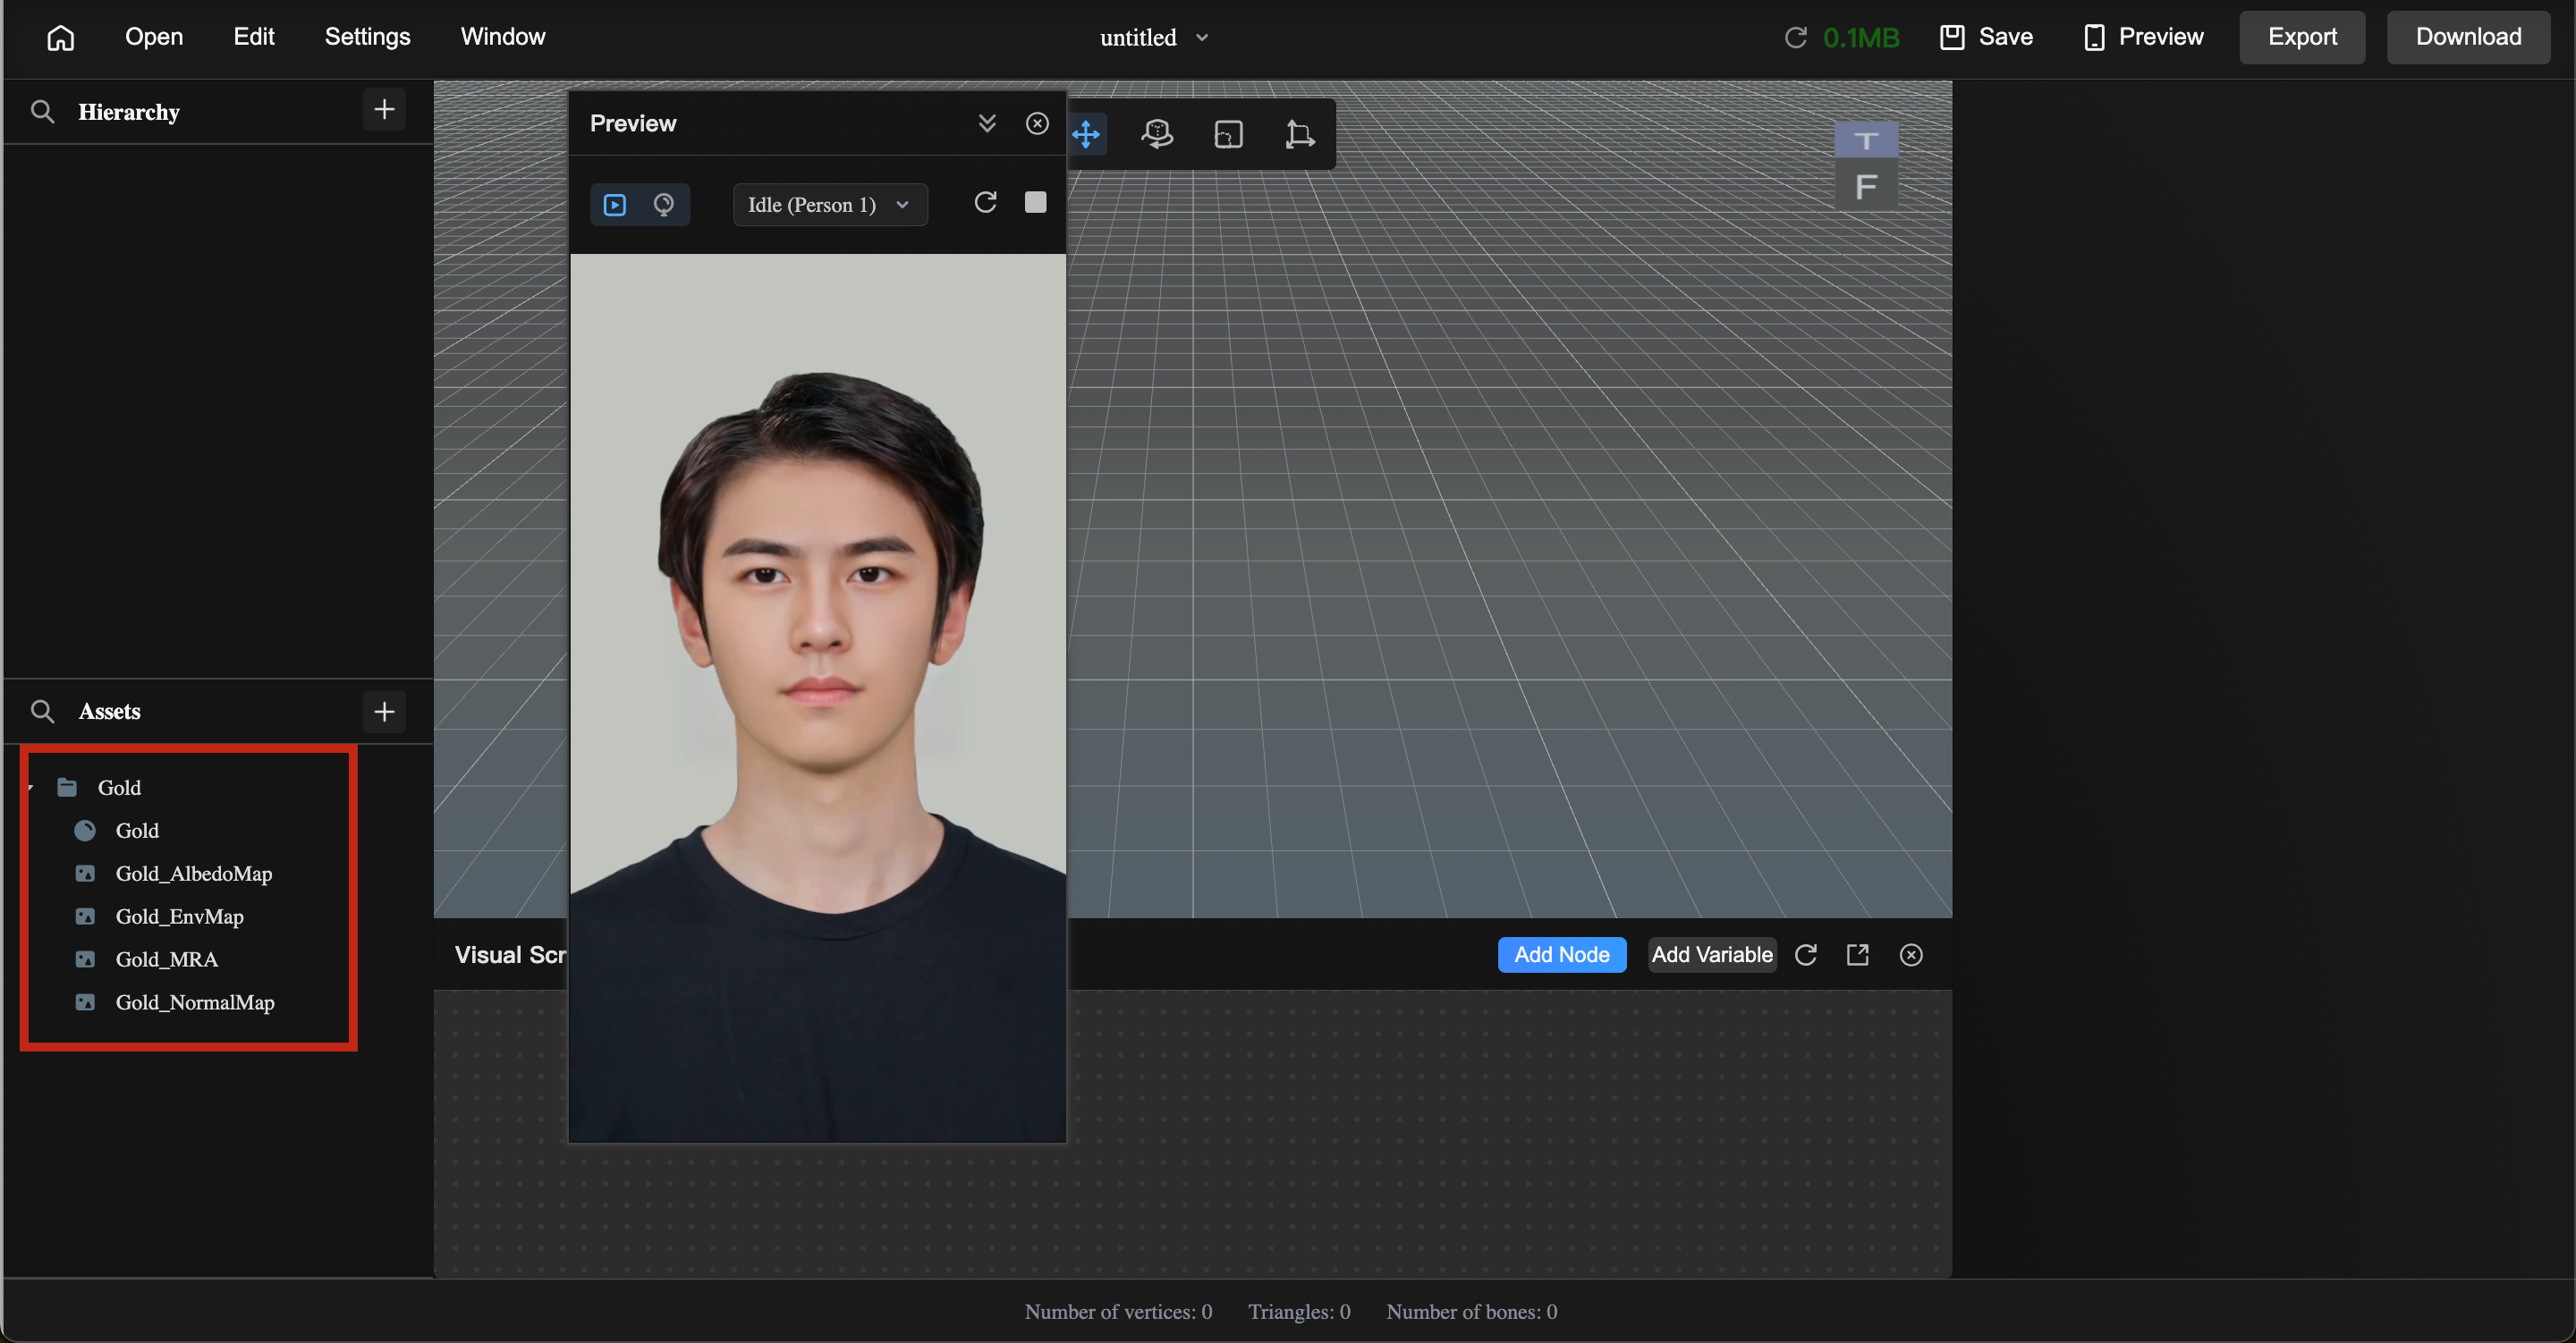Select Gold_MRA texture

click(166, 960)
